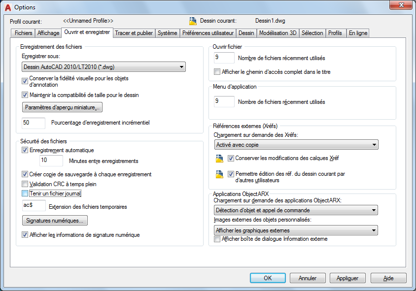Image resolution: width=416 pixels, height=291 pixels.
Task: Switch to the Fichiers tab
Action: tap(23, 33)
